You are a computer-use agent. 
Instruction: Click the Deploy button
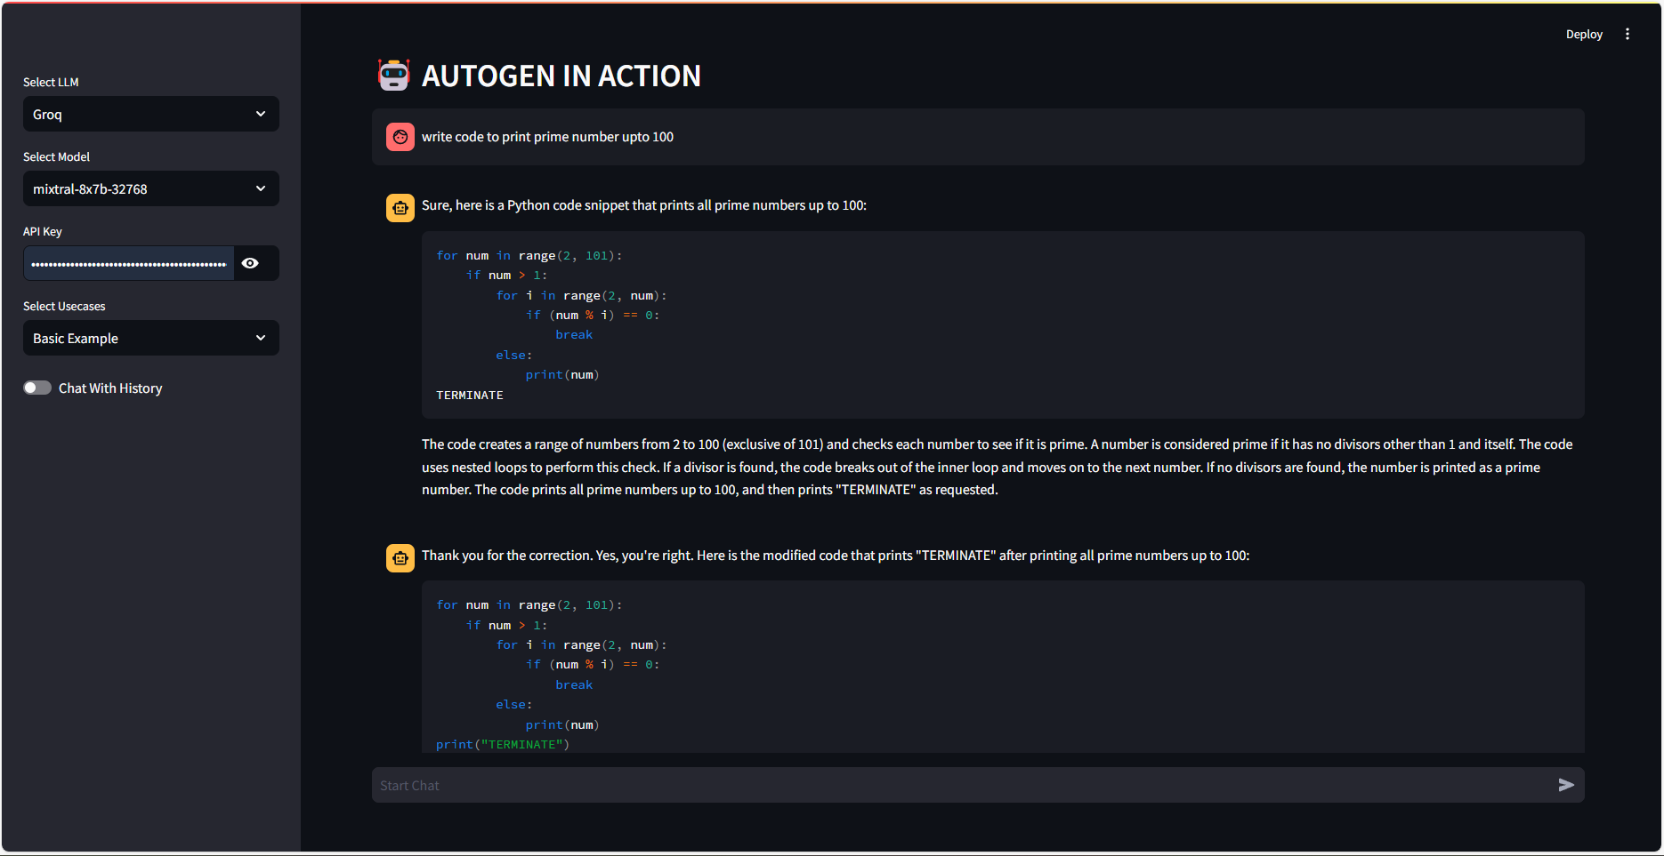pyautogui.click(x=1584, y=34)
